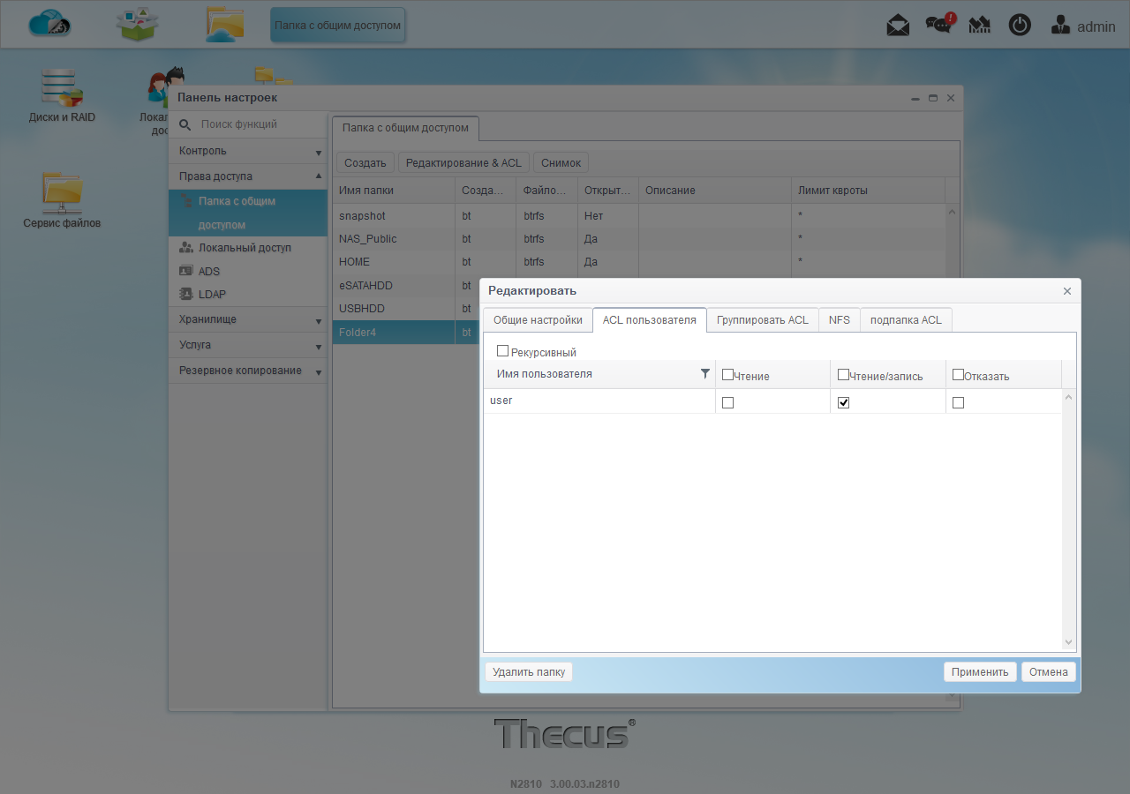This screenshot has width=1130, height=794.
Task: Expand the 'Услуга' section
Action: [248, 345]
